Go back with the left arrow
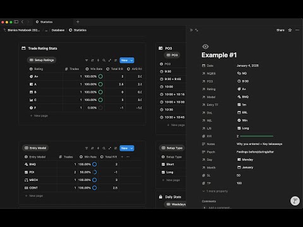Screen dimensions: 303x227 click(22, 22)
